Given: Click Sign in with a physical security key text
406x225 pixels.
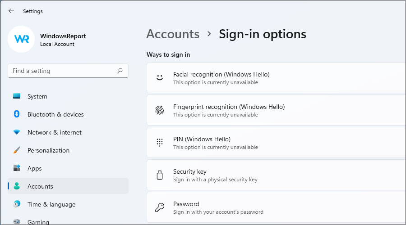Looking at the screenshot, I should [215, 180].
